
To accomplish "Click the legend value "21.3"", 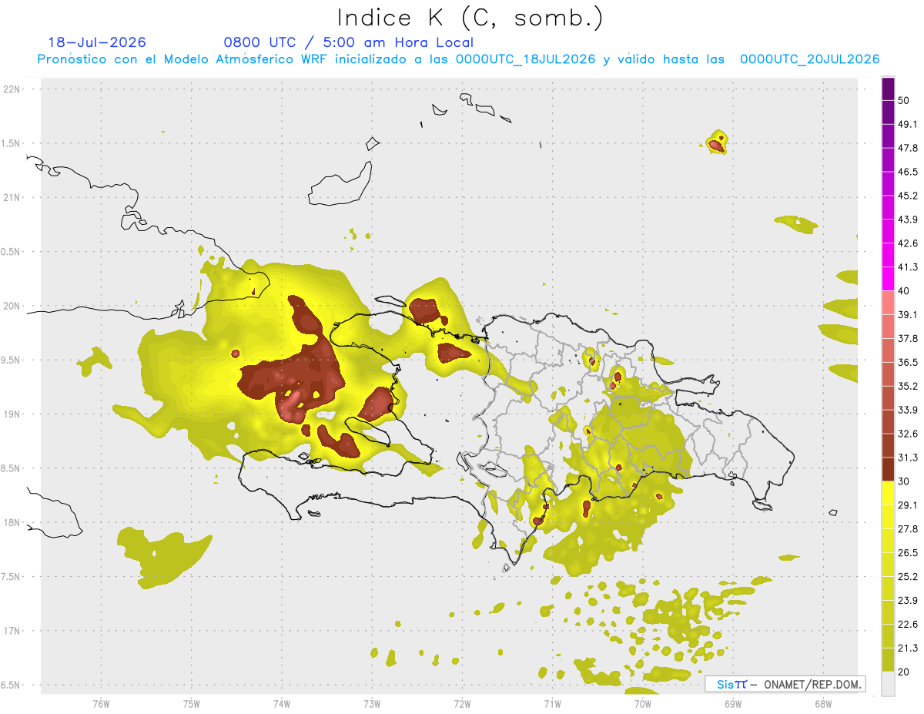I will click(x=908, y=648).
